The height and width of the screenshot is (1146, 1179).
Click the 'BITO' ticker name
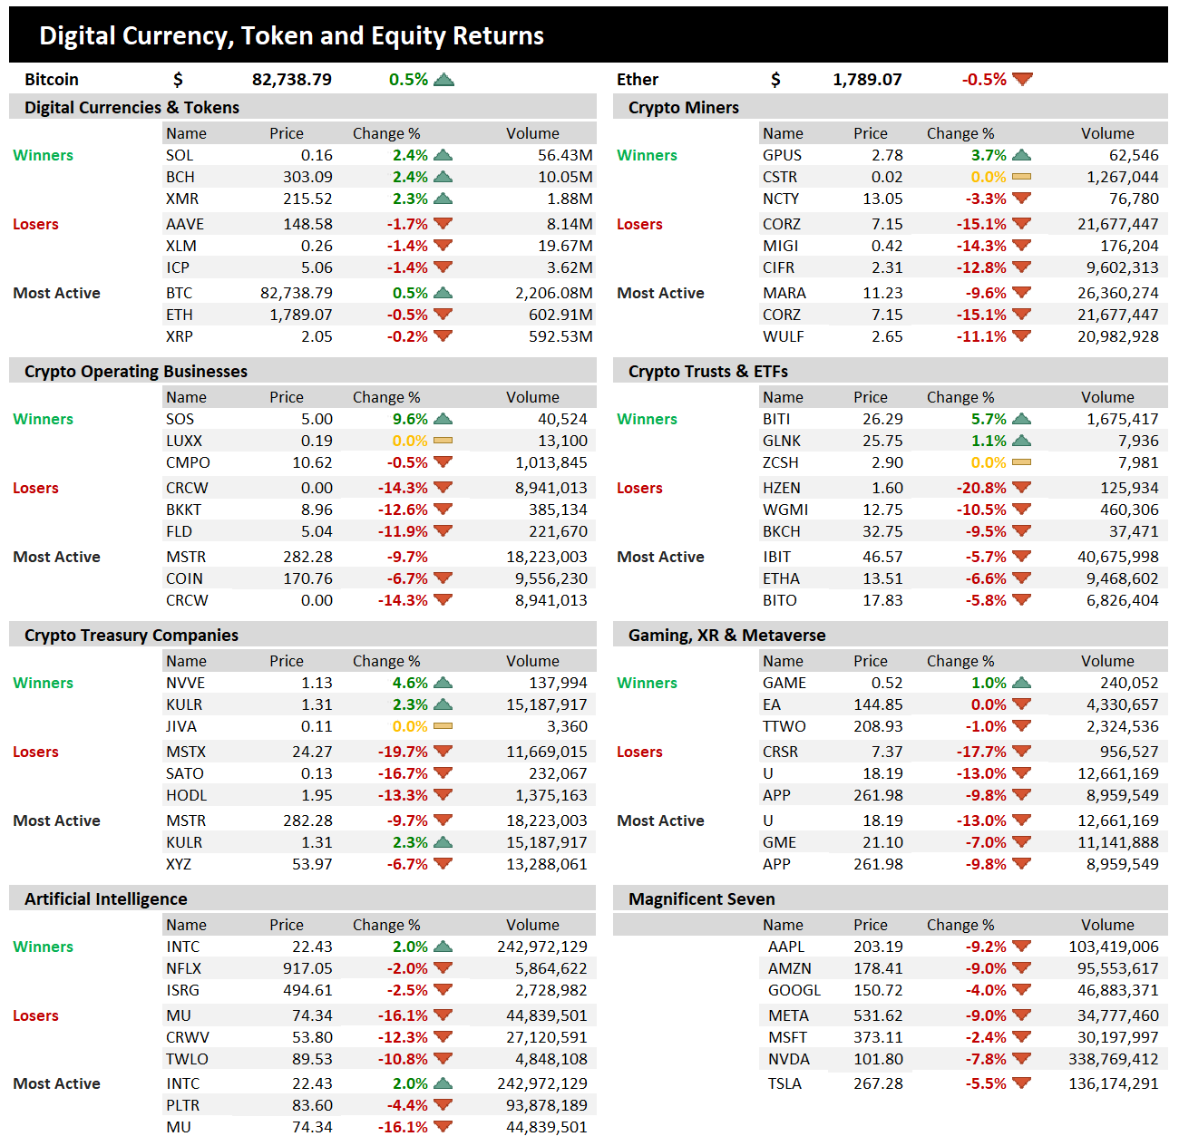(x=780, y=600)
